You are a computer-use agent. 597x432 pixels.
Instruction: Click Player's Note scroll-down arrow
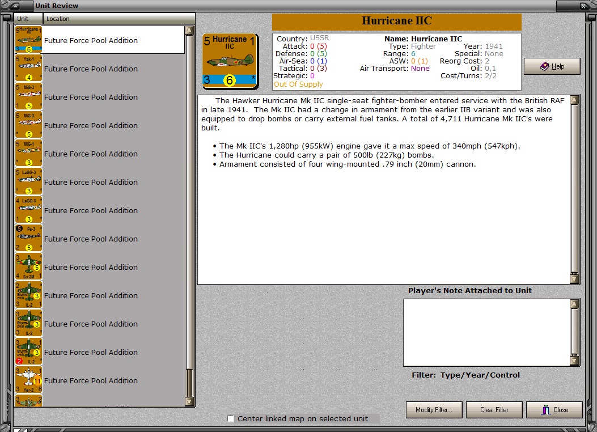coord(574,361)
